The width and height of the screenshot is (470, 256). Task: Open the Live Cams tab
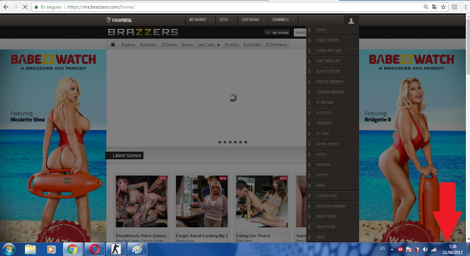tap(209, 45)
